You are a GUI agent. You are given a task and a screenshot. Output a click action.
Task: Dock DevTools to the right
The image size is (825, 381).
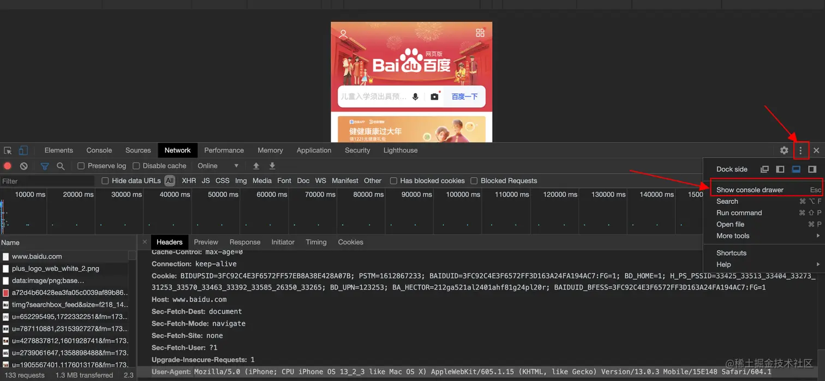pos(812,169)
